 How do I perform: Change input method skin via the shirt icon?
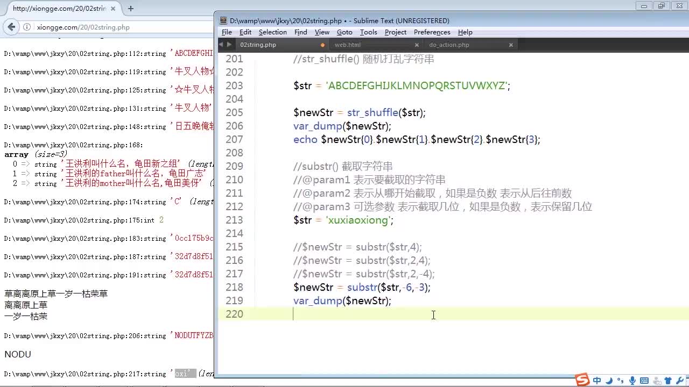click(x=668, y=380)
